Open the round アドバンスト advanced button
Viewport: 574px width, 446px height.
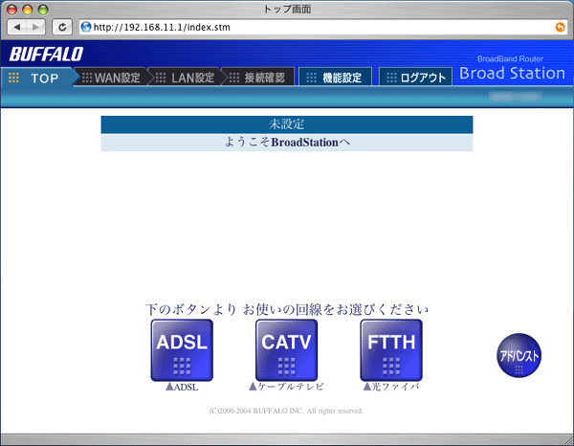[519, 355]
